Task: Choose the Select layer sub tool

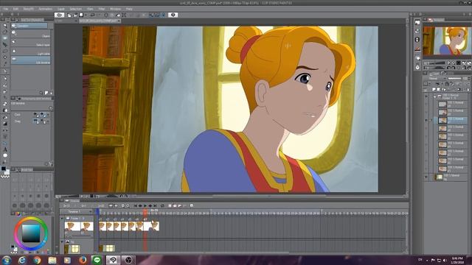Action: coord(31,43)
